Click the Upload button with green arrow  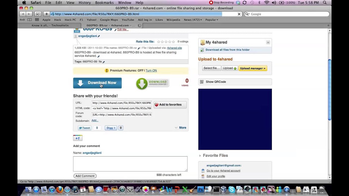(230, 68)
